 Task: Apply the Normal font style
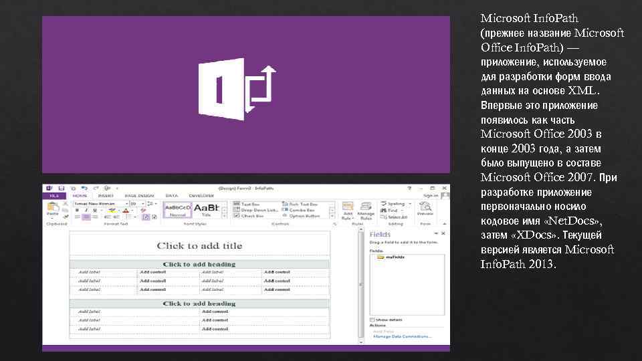[x=177, y=210]
